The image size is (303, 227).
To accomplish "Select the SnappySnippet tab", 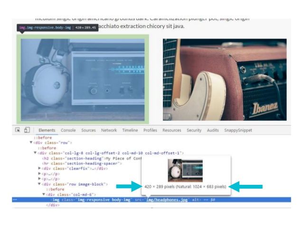I will [x=238, y=130].
